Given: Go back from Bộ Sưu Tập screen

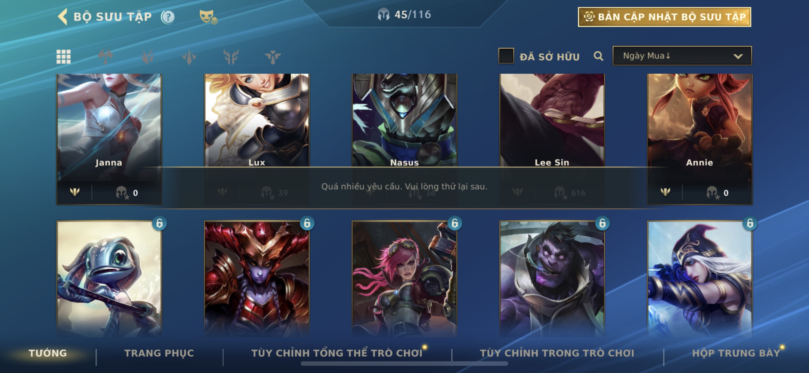Looking at the screenshot, I should pyautogui.click(x=63, y=17).
